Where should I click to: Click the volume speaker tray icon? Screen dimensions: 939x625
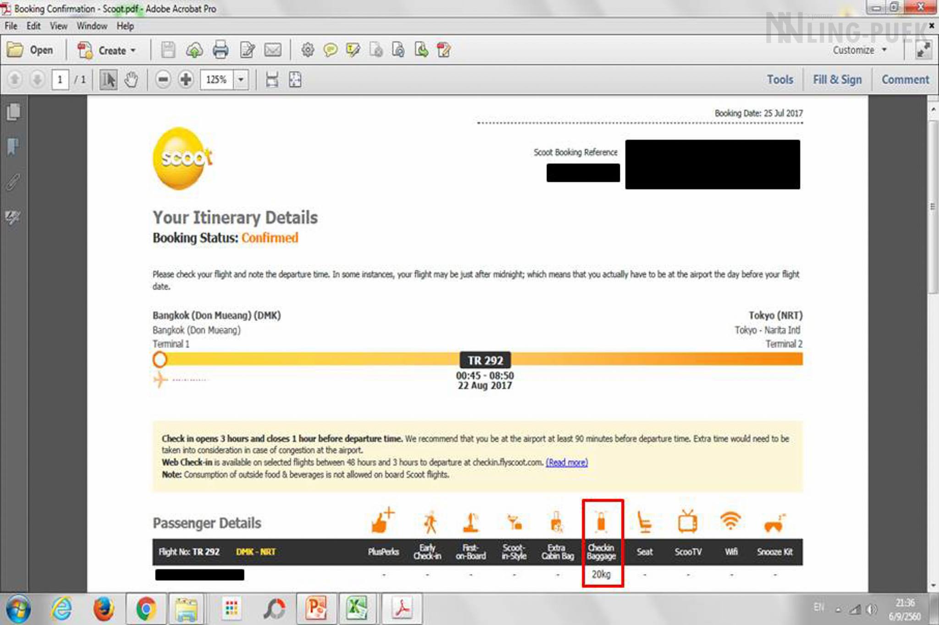872,609
